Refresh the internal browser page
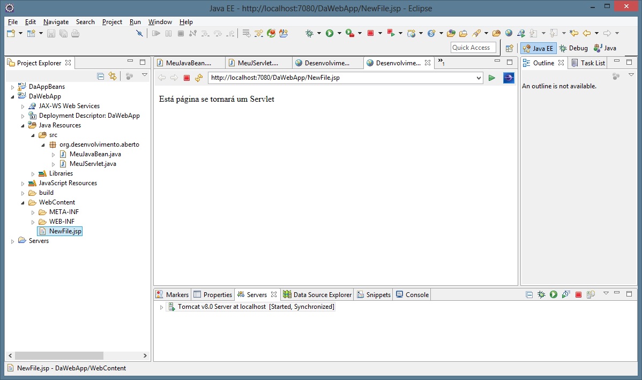The height and width of the screenshot is (380, 642). (199, 78)
